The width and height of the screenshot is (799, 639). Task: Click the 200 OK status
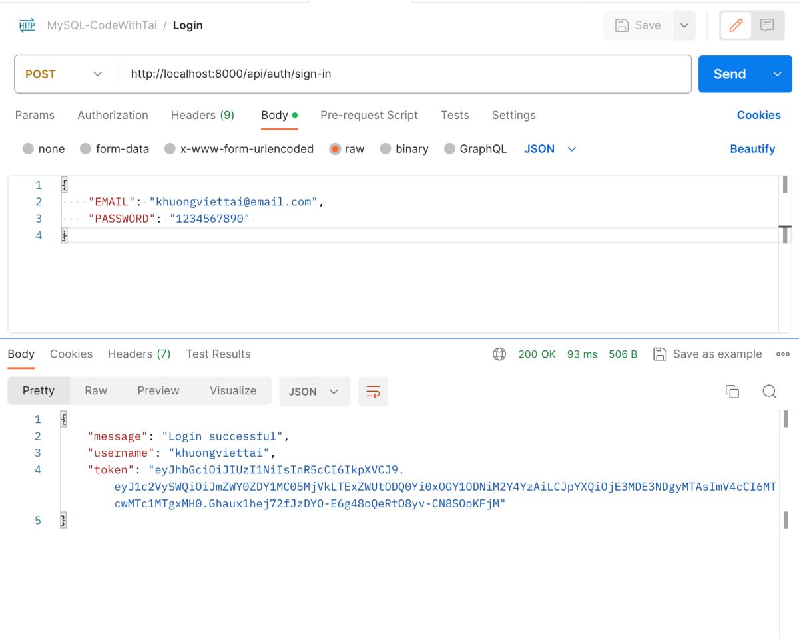click(x=537, y=354)
